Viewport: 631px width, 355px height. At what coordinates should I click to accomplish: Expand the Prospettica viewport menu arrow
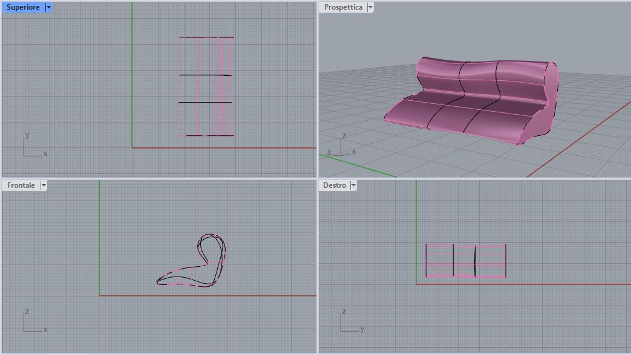point(370,7)
